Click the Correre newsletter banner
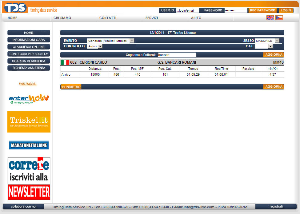300x214 pixels. click(x=29, y=179)
